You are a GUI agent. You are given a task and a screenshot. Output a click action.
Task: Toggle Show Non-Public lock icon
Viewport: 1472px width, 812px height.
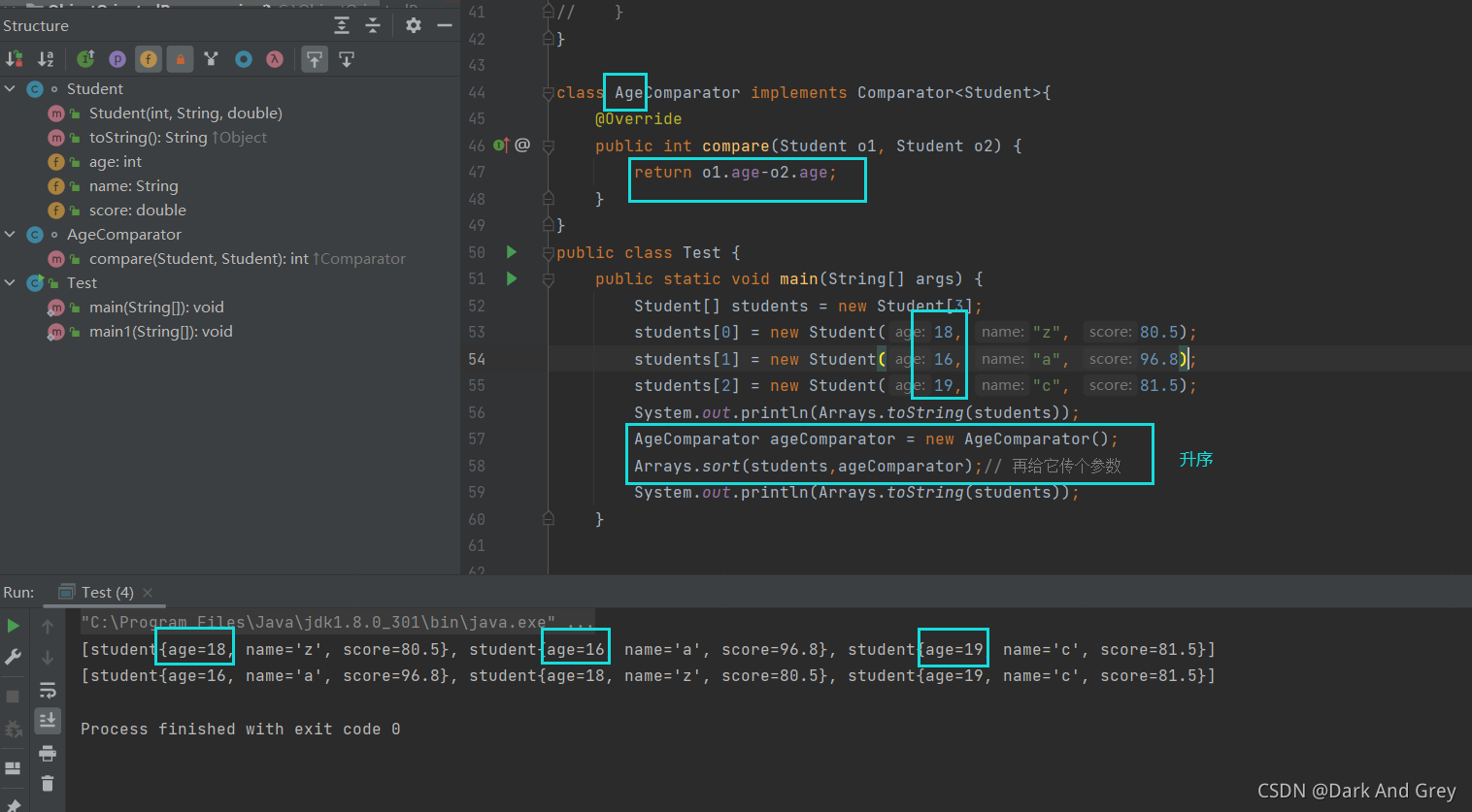tap(180, 59)
